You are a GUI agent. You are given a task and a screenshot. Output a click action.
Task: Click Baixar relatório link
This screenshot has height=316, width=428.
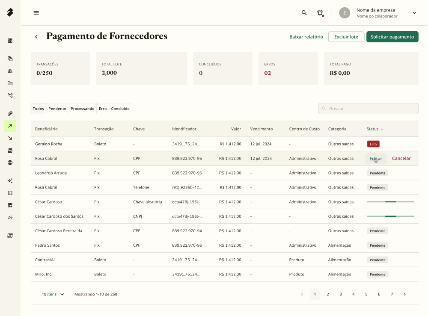[306, 37]
